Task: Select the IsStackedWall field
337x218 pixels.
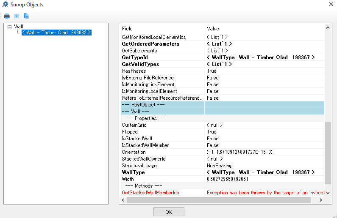Action: [x=137, y=139]
